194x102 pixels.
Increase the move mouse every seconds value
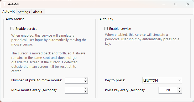click(x=86, y=89)
